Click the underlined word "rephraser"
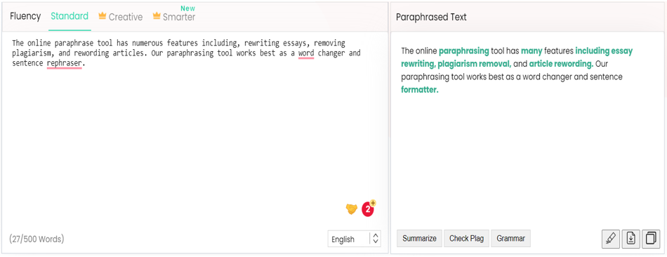The height and width of the screenshot is (257, 667). click(64, 64)
